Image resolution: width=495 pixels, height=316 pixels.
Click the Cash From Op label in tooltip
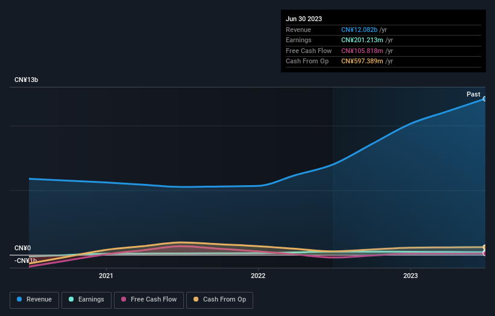[307, 62]
